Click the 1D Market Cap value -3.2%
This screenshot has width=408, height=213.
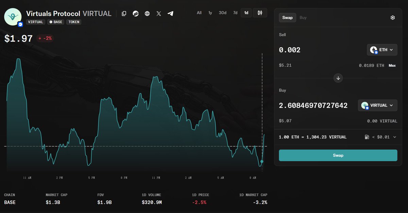click(260, 202)
